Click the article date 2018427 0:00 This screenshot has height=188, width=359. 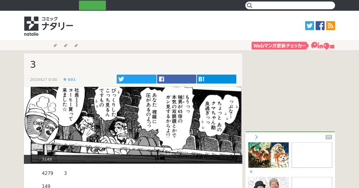(43, 79)
